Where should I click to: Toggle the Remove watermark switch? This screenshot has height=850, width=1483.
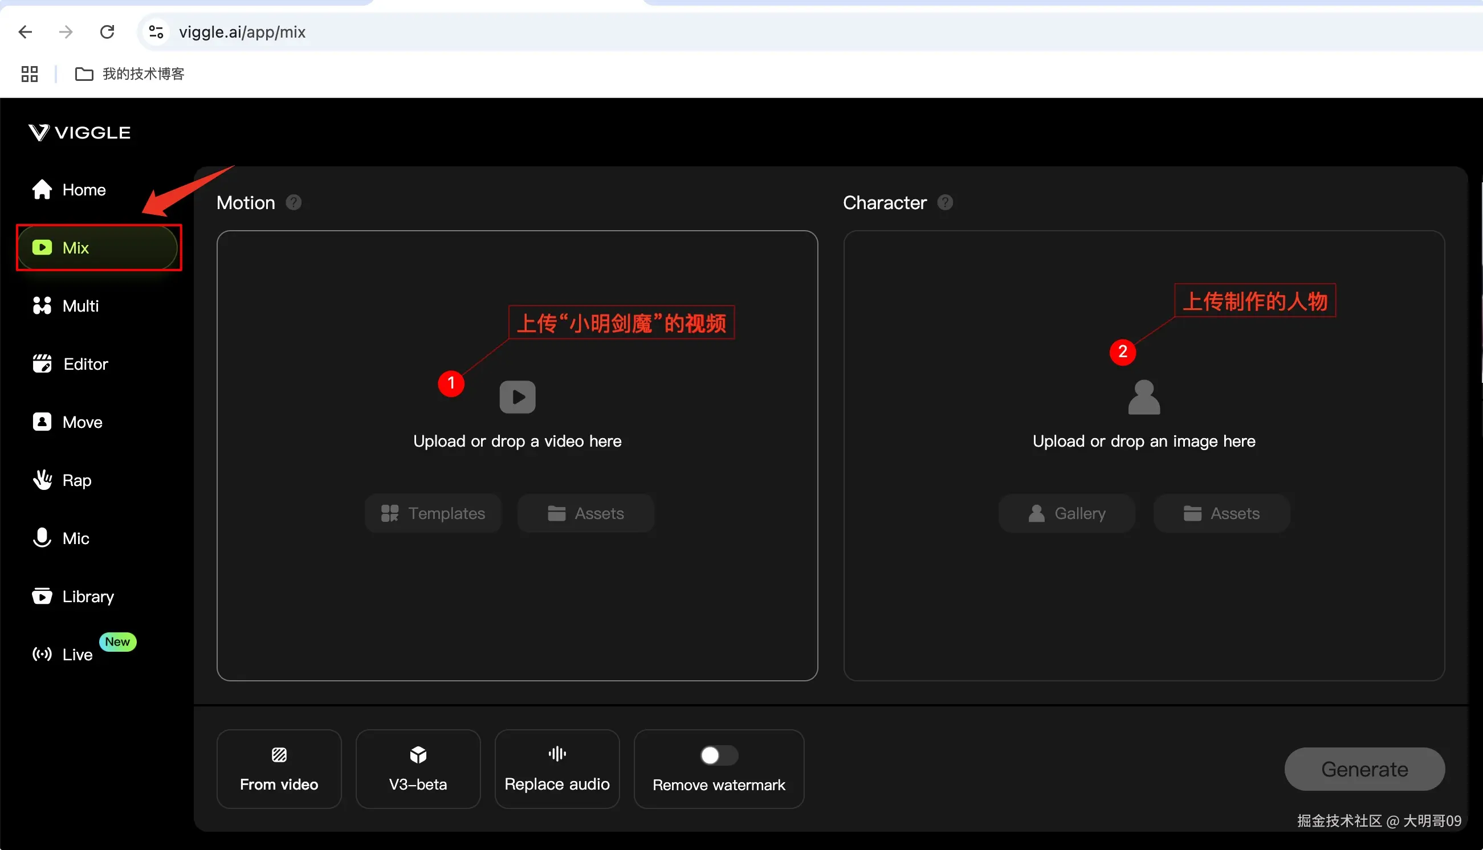[x=719, y=755]
